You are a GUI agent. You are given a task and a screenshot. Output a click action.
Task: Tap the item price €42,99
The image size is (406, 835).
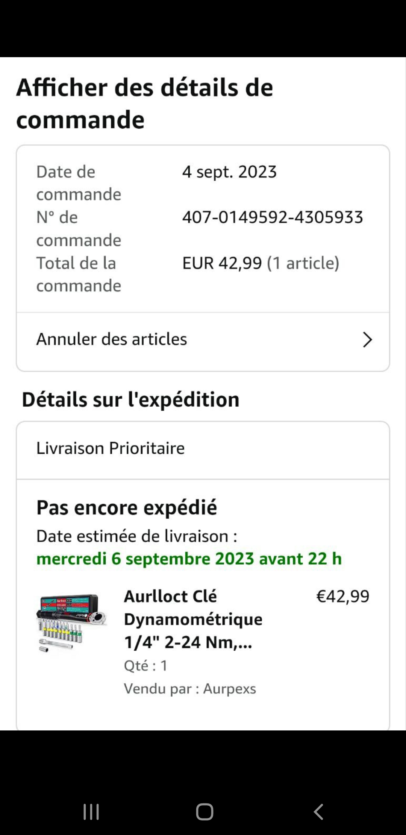coord(343,597)
